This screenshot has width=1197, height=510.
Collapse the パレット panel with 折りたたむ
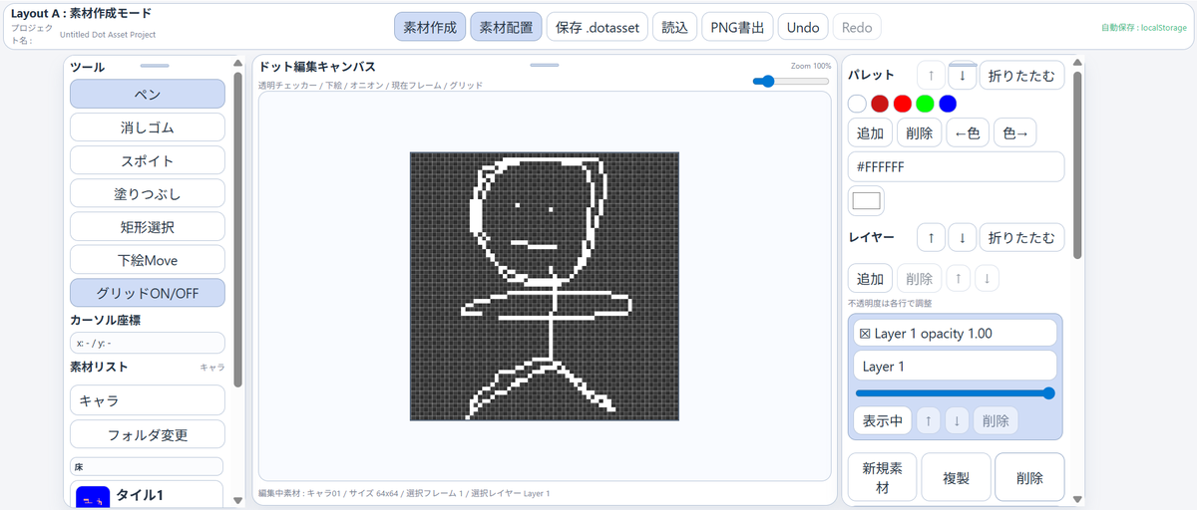coord(1022,75)
